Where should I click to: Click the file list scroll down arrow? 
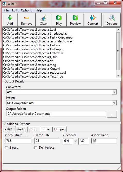118,76
